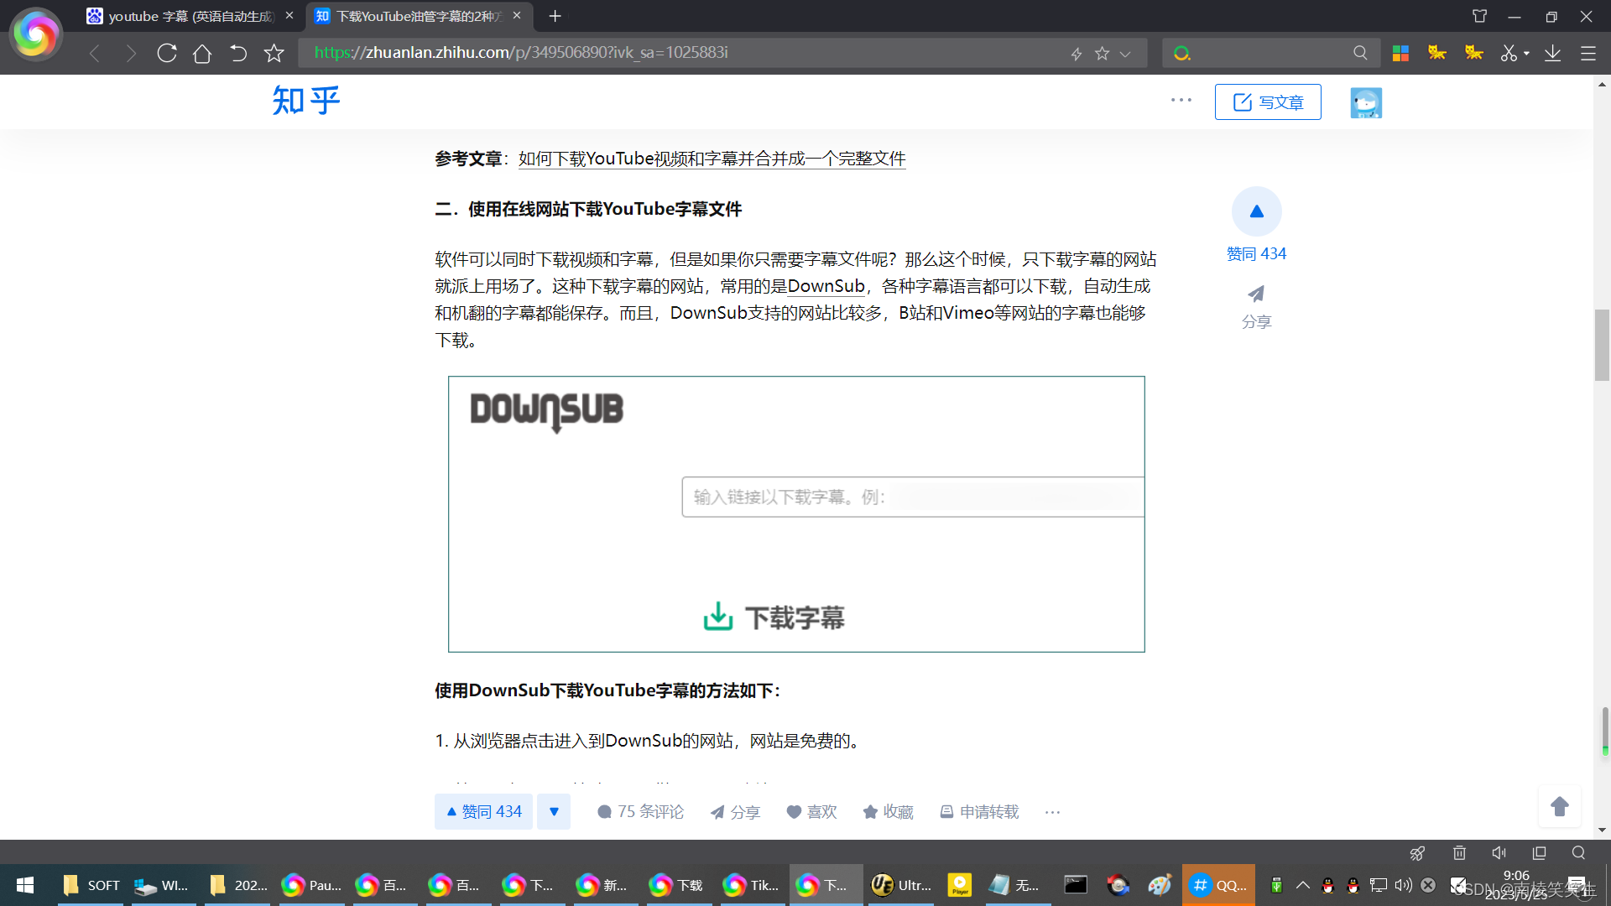This screenshot has height=906, width=1611.
Task: Click the sidebar share paper-plane icon
Action: pyautogui.click(x=1256, y=294)
